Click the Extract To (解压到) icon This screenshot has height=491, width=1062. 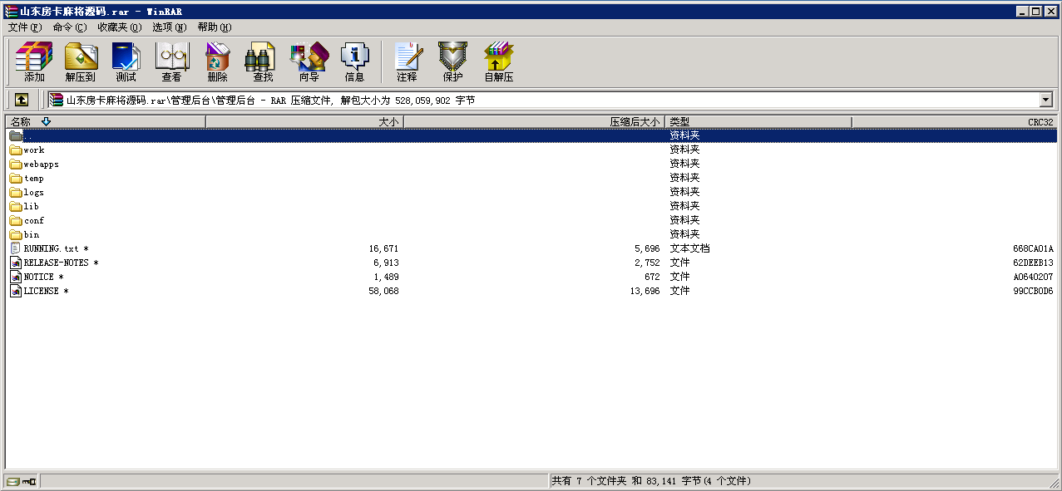(81, 62)
